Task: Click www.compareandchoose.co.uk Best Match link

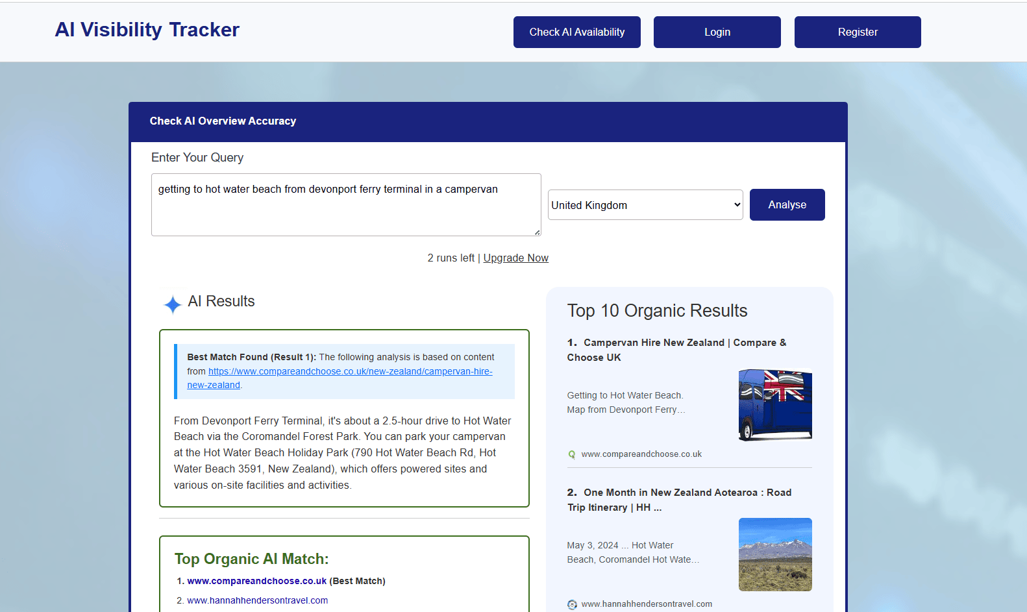Action: coord(256,581)
